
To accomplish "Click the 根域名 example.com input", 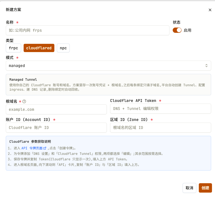I will 56,109.
